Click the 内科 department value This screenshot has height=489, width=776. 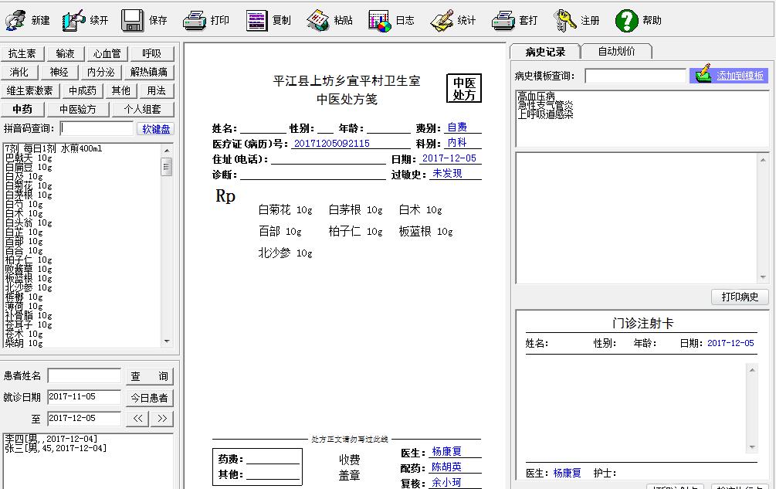point(457,143)
